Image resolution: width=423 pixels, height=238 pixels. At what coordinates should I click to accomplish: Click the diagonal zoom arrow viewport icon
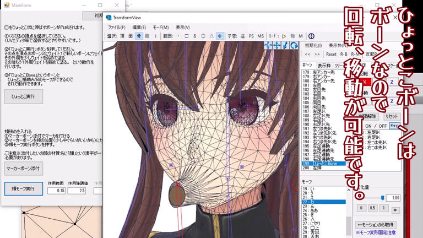[x=285, y=45]
